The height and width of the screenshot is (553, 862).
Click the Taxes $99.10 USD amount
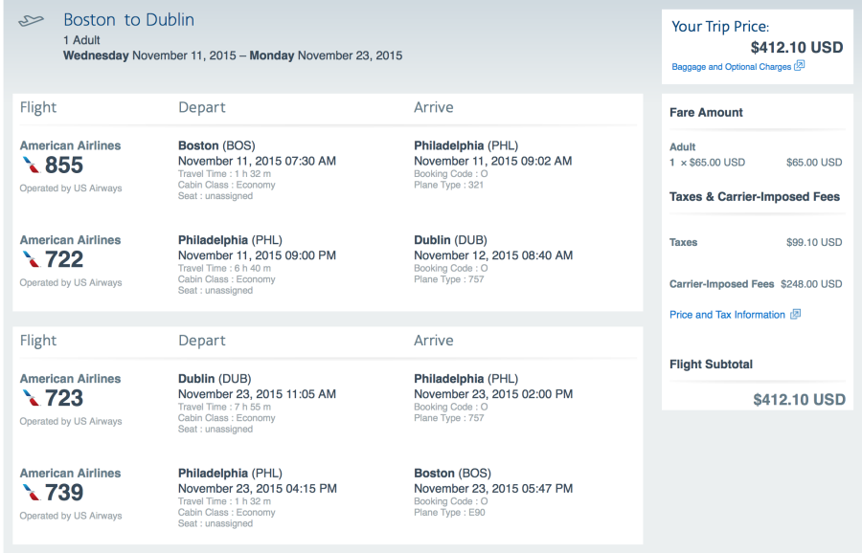point(813,243)
